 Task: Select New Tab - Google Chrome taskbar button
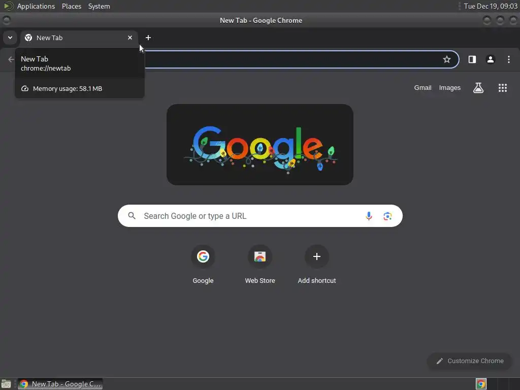(x=60, y=384)
